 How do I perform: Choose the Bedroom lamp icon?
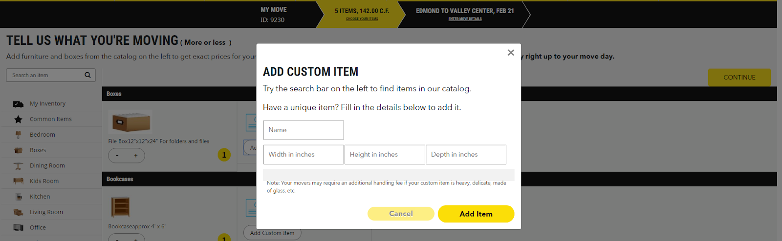pos(18,135)
